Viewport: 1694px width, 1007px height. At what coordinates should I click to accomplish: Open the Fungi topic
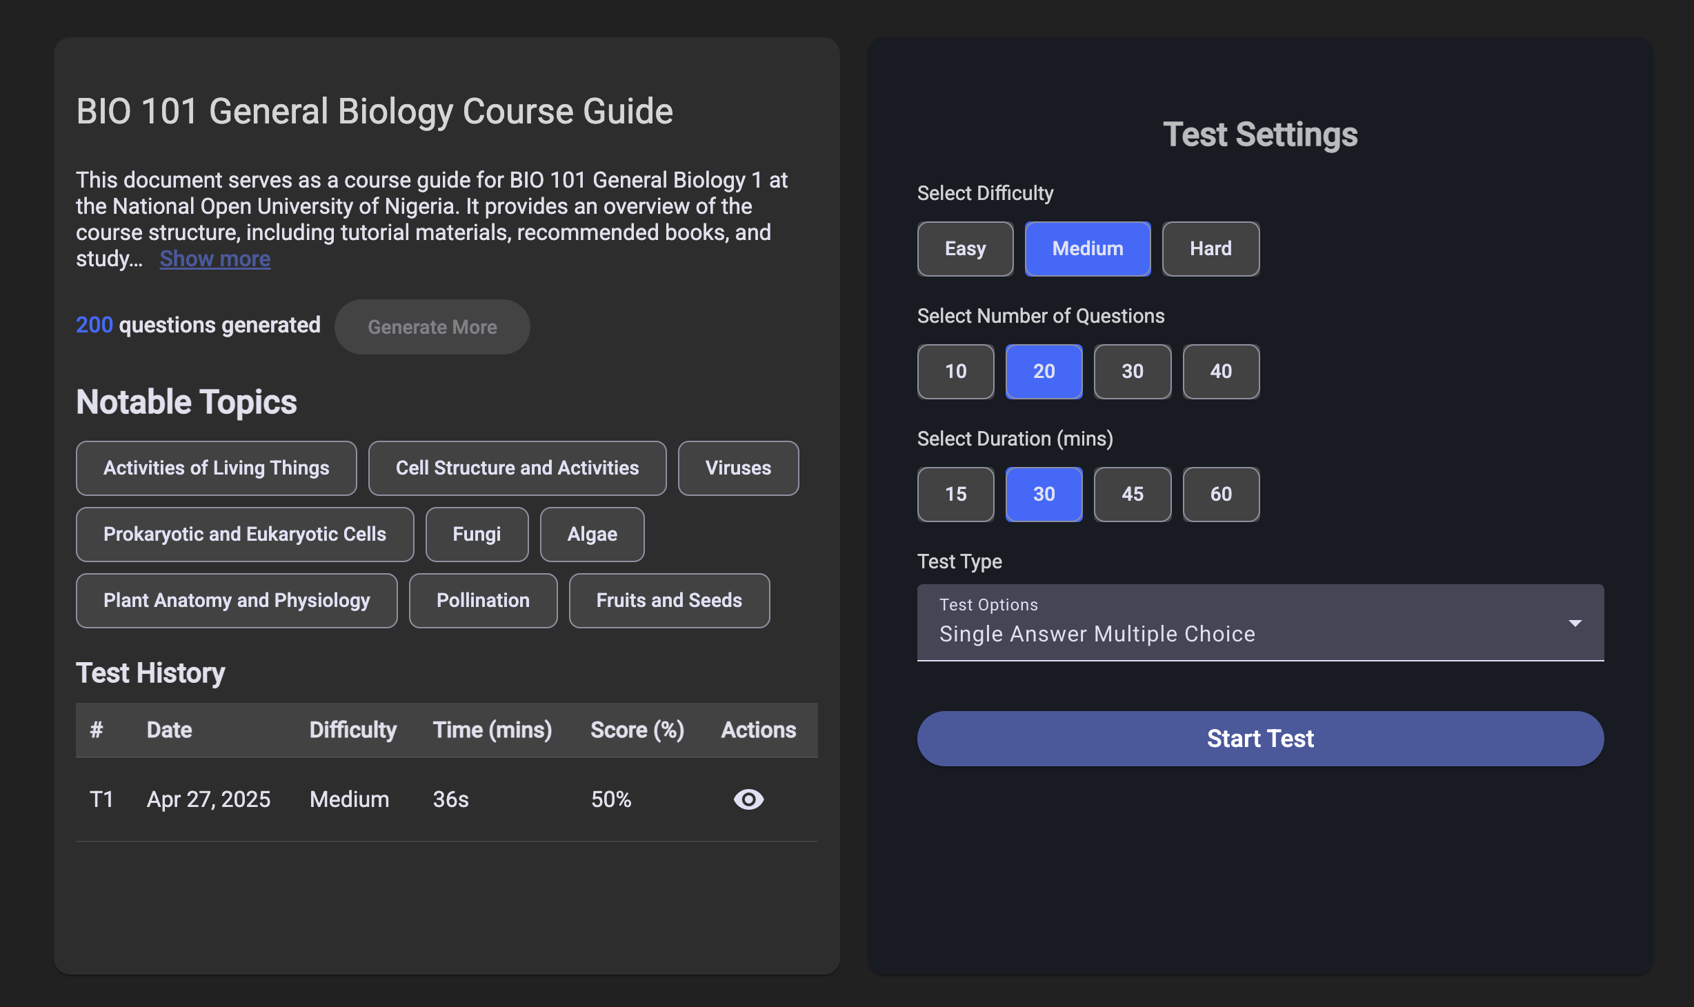[x=477, y=534]
